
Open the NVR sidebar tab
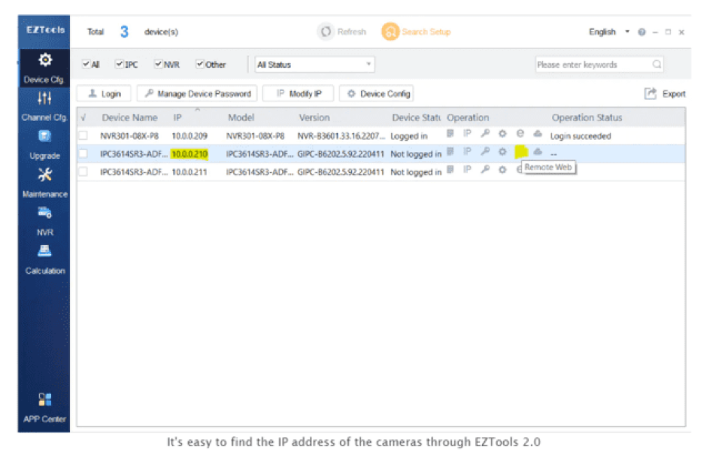(44, 221)
